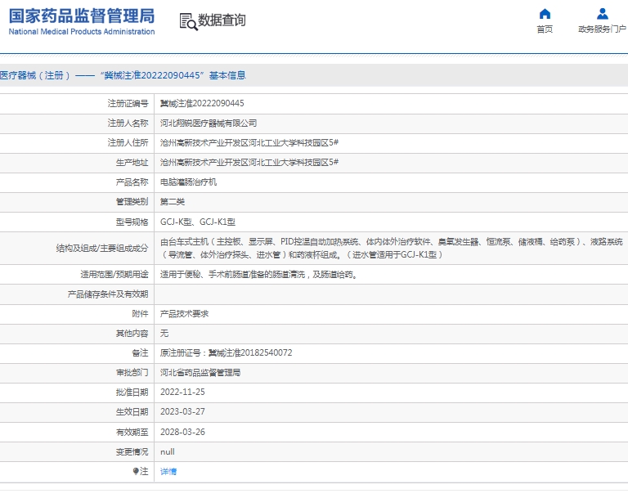Click the 变更情况 label
Viewport: 628px width, 498px height.
[132, 452]
